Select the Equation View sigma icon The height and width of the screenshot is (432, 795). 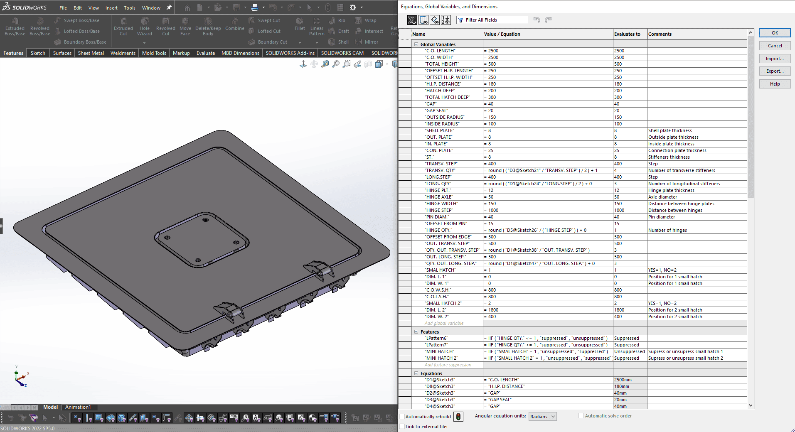point(412,20)
